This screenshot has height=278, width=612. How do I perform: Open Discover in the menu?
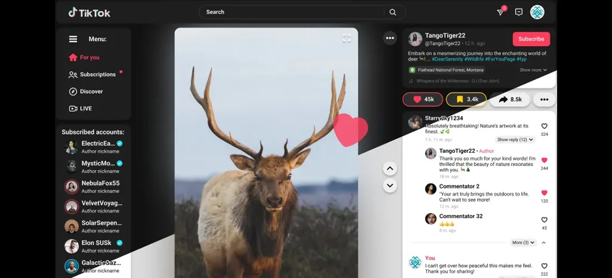coord(86,91)
